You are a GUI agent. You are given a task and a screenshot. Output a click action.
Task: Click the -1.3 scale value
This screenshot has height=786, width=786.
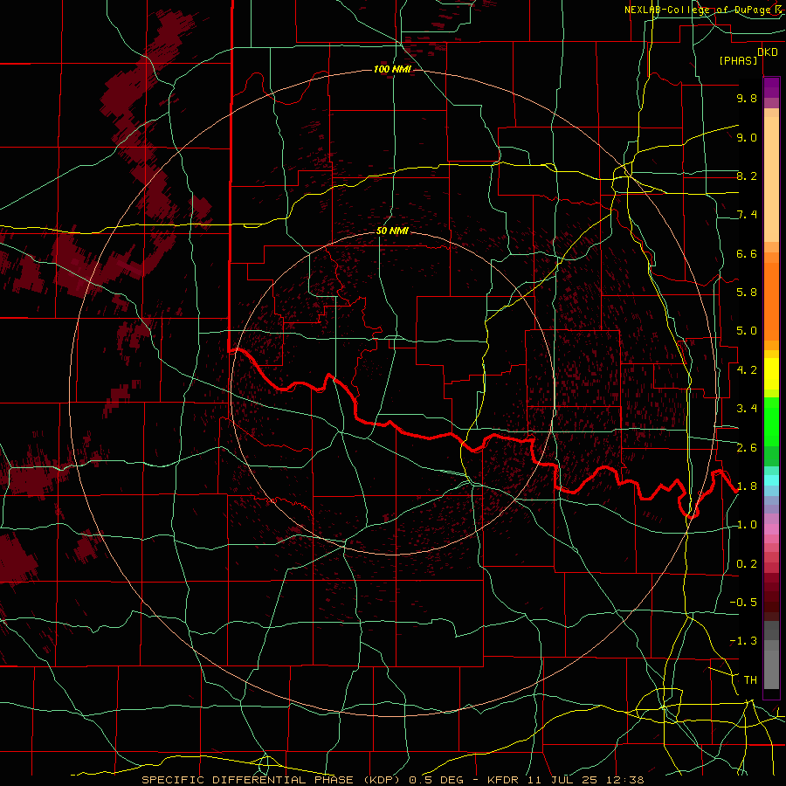[743, 641]
